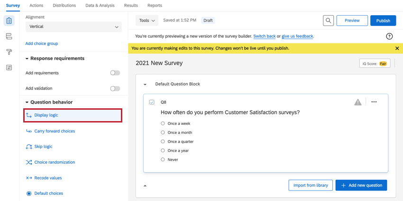Screen dimensions: 403x201
Task: Go to the Distributions tab
Action: [x=64, y=6]
